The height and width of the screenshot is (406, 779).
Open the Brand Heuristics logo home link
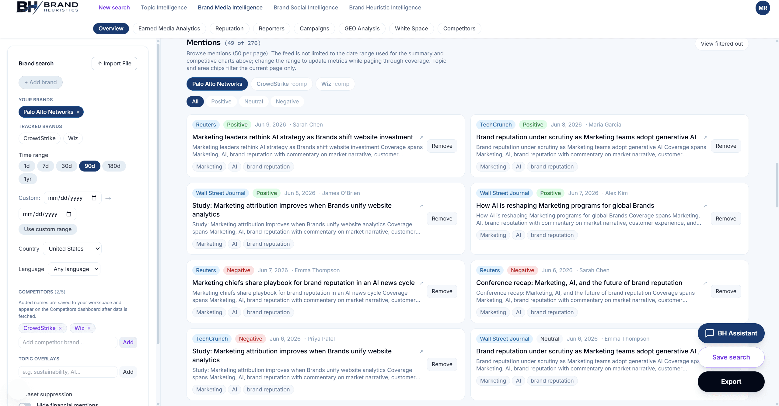(47, 7)
